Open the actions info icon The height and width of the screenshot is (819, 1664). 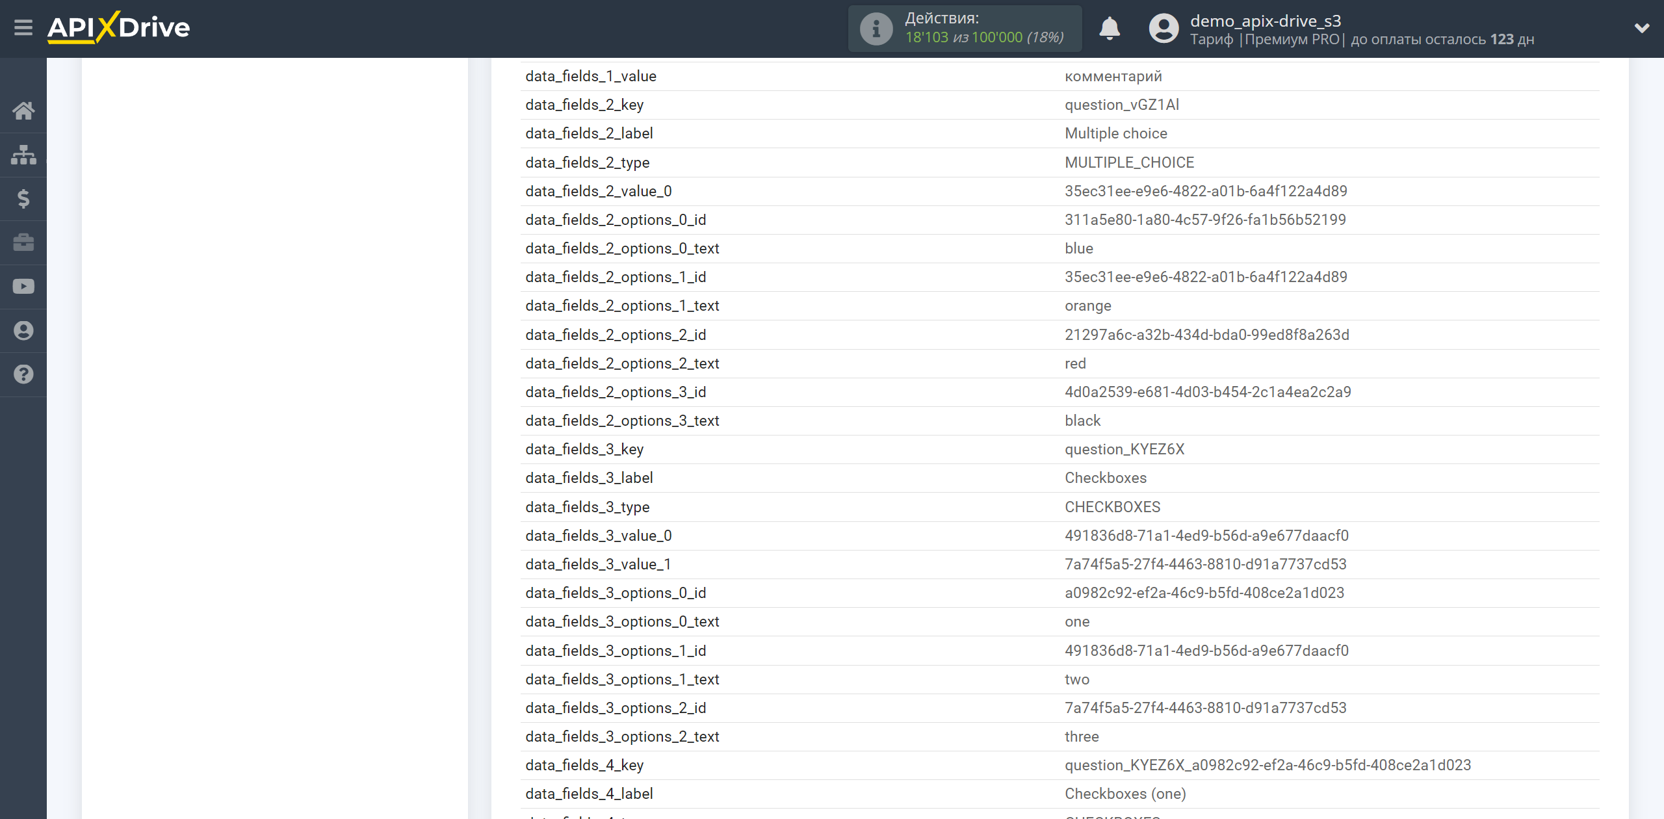(876, 29)
